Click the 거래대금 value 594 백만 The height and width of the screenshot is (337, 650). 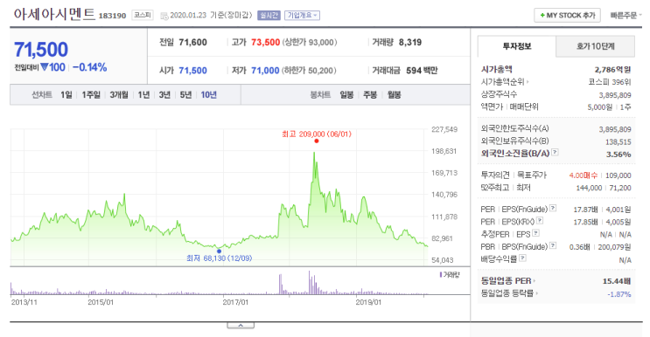click(x=422, y=71)
